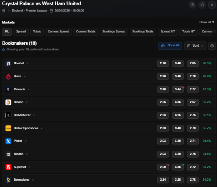Click Pinnacle payout 97.3%
Screen dimensions: 217x187
(x=207, y=89)
